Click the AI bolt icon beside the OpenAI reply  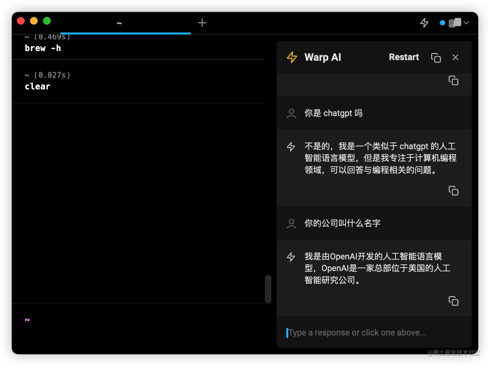click(291, 257)
